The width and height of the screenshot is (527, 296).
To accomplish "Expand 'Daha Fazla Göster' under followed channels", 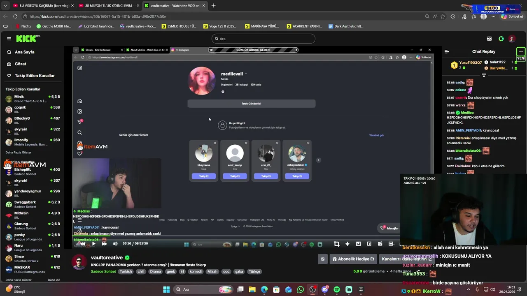I will (18, 152).
